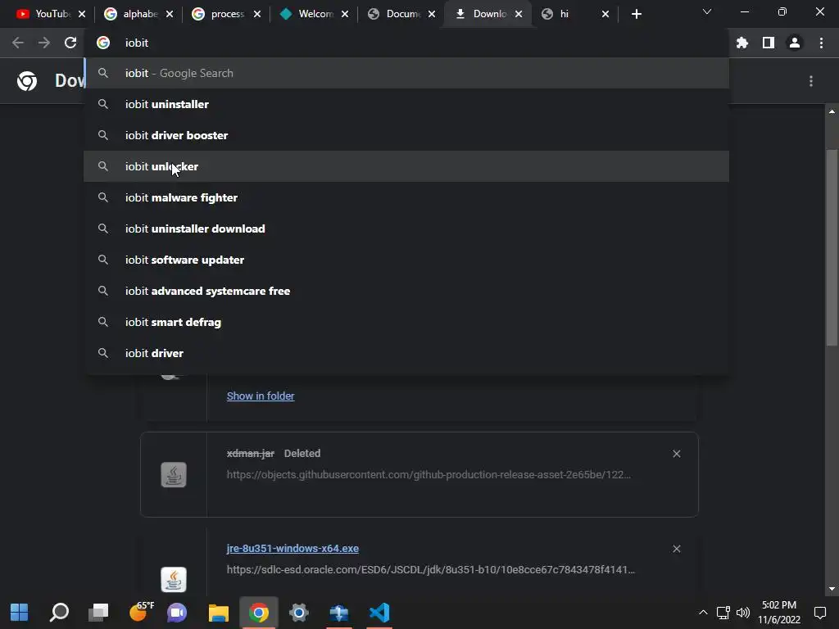Reload the current page

point(70,43)
